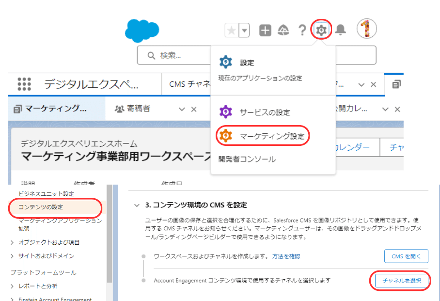Click the カレンダー button
Screen dimensions: 440x301
[358, 147]
